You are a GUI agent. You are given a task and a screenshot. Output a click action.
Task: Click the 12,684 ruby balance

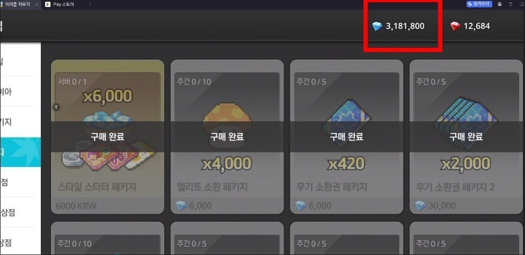(x=477, y=26)
